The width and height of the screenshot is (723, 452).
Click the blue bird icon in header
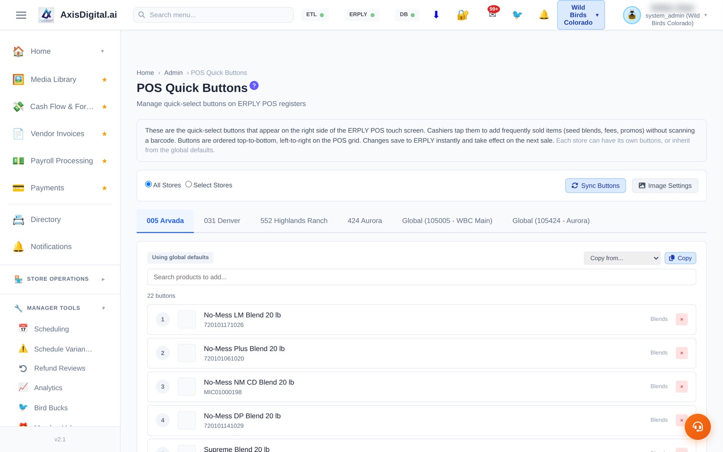point(517,15)
